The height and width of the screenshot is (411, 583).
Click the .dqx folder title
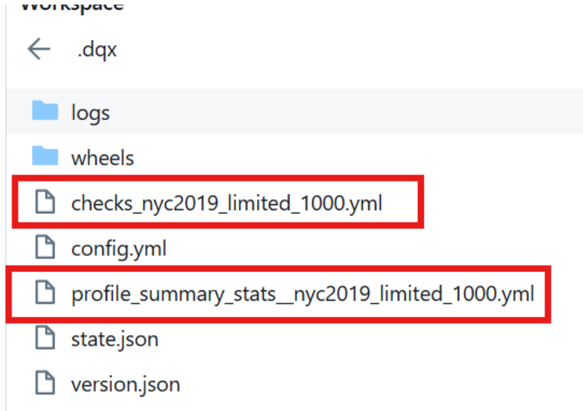(97, 50)
